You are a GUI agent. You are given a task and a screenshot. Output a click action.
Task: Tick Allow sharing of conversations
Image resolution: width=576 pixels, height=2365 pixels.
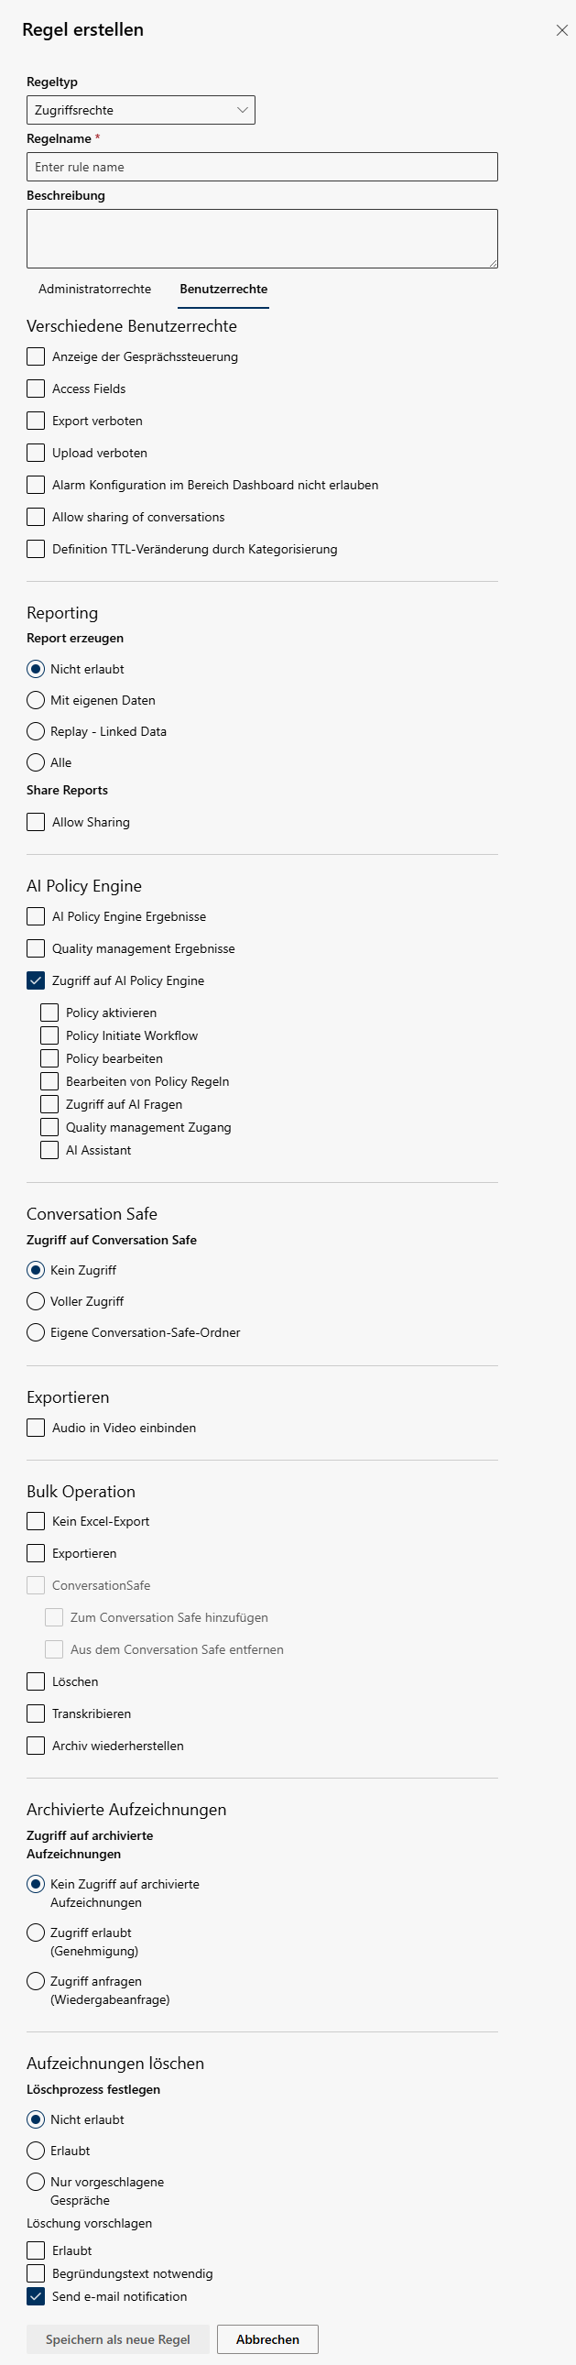click(36, 517)
